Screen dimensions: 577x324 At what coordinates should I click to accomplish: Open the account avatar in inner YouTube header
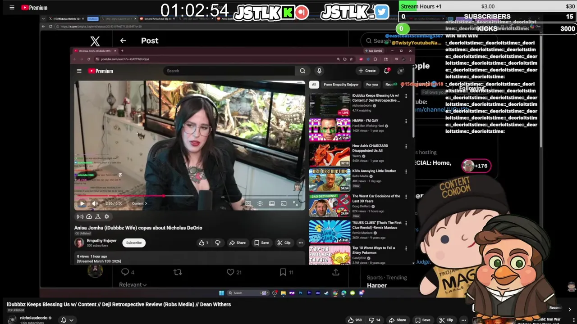401,71
